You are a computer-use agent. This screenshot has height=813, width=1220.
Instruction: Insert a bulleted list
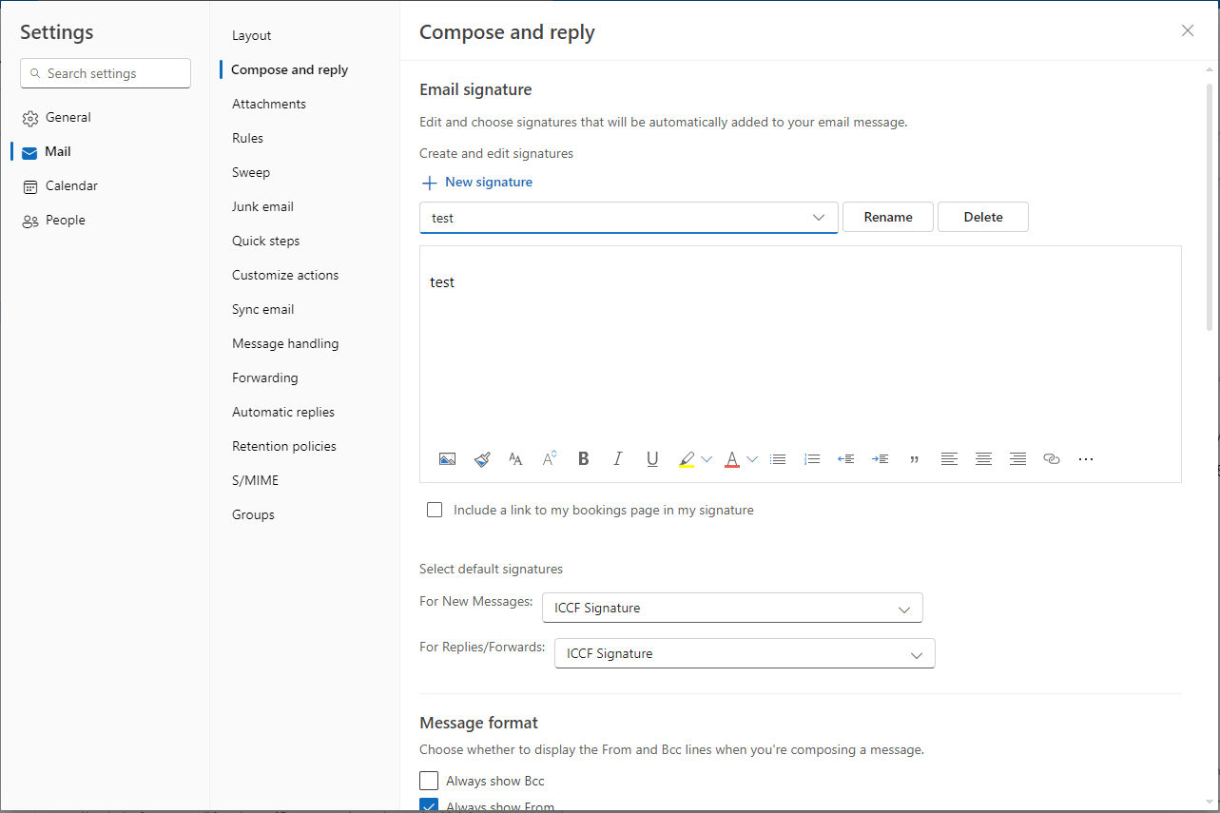(x=778, y=458)
